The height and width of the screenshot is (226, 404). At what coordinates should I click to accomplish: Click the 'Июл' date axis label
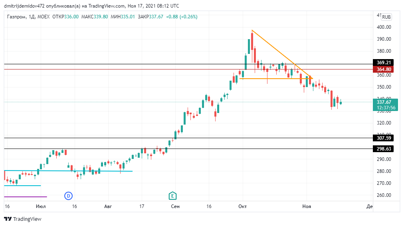[x=41, y=206]
